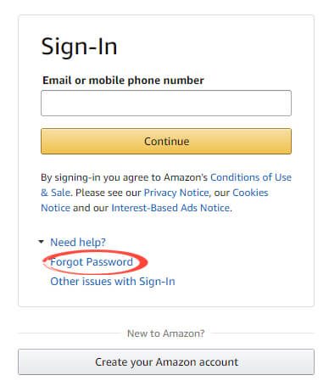Open 'Other issues with Sign-In' link
Screen dimensions: 329x392
coord(113,282)
